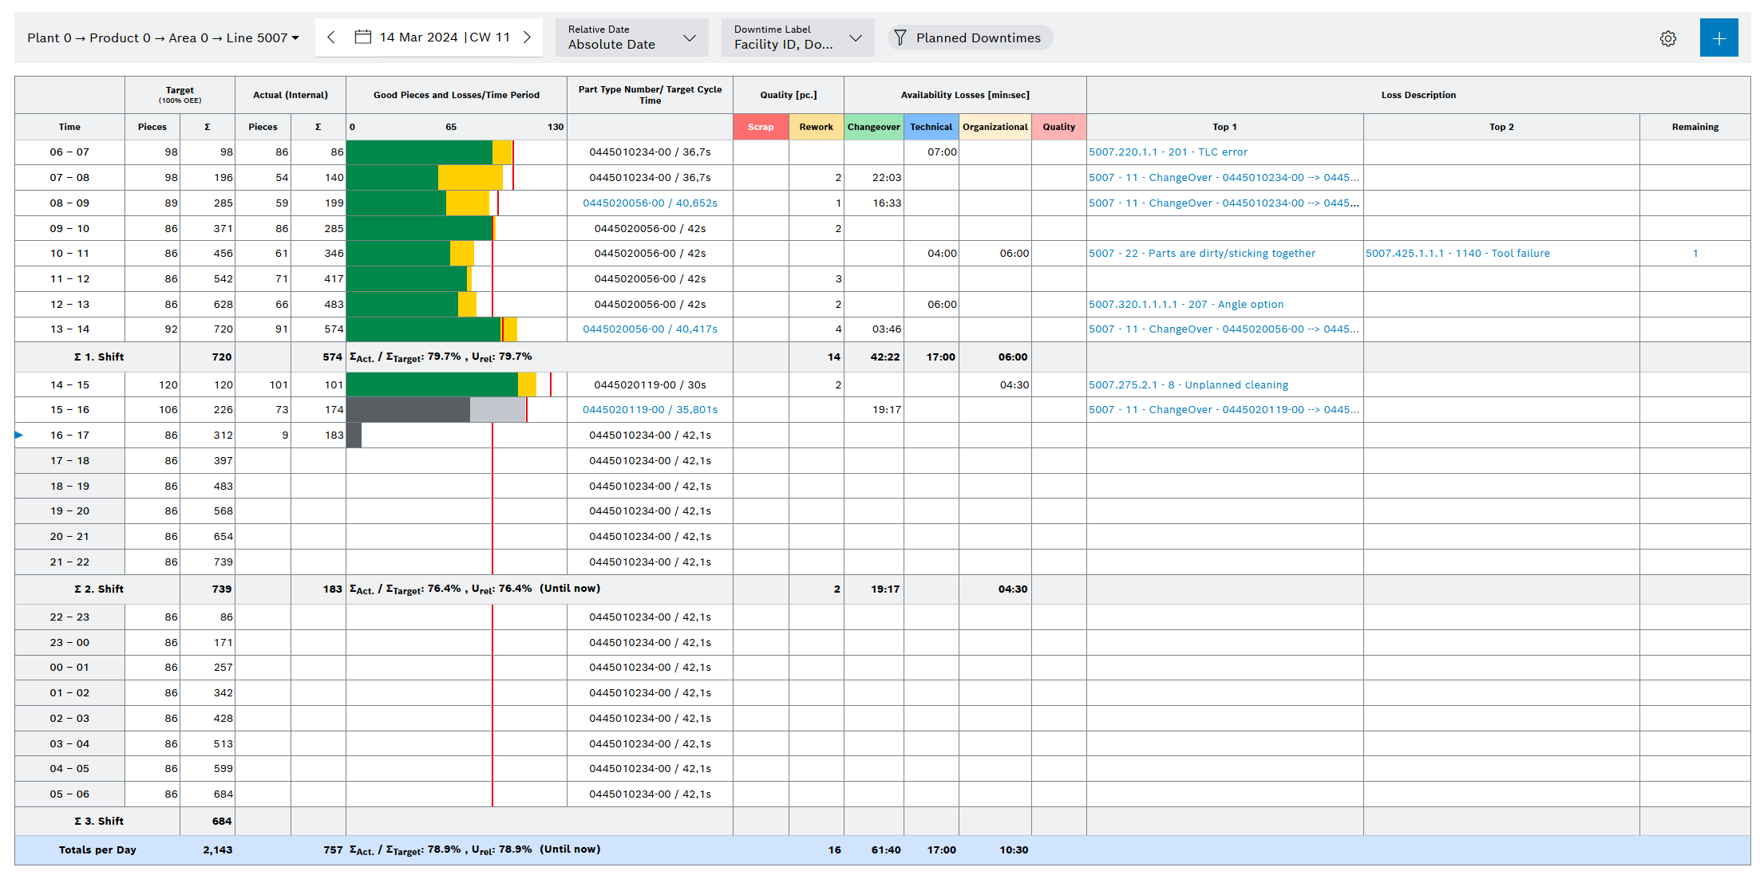Open the Unplanned cleaning loss link
1760x875 pixels.
pyautogui.click(x=1188, y=384)
